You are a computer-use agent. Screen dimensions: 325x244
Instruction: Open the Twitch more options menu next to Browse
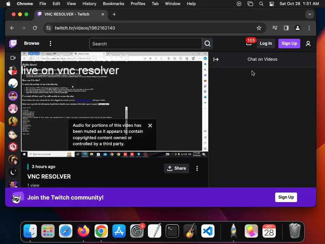click(x=50, y=43)
